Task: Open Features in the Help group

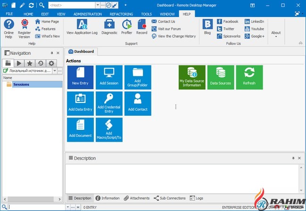Action: (x=45, y=29)
